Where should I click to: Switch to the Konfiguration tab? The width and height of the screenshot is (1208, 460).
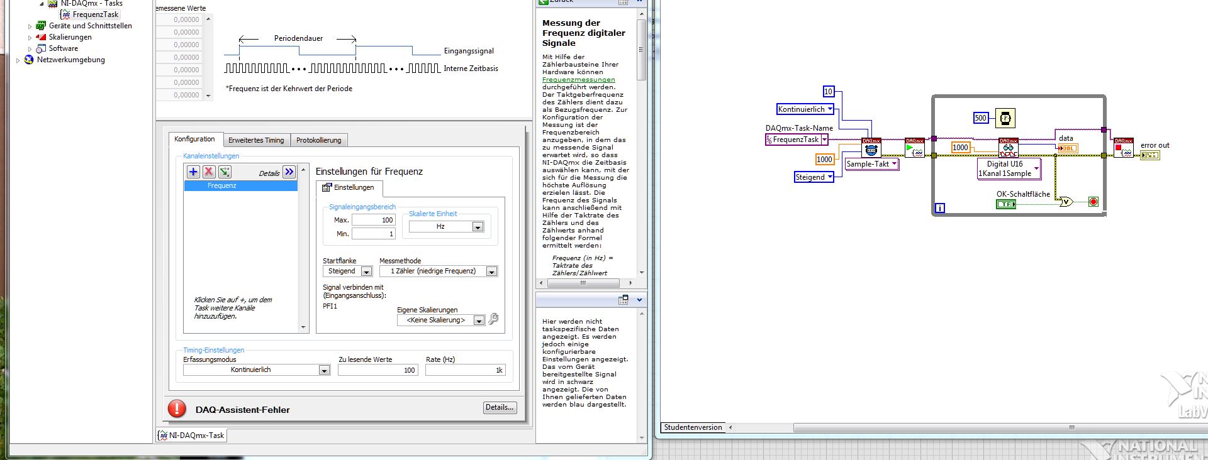(x=194, y=139)
